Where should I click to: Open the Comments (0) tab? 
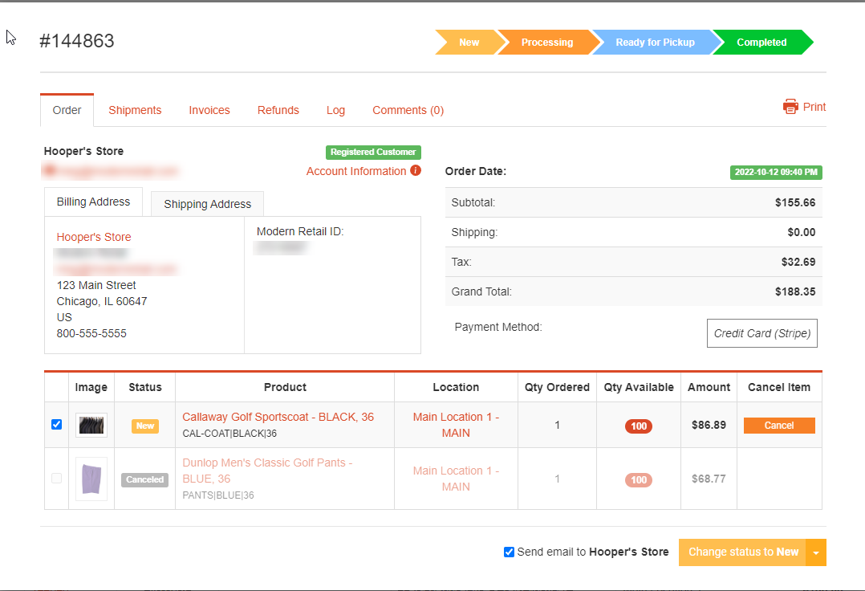pyautogui.click(x=408, y=110)
